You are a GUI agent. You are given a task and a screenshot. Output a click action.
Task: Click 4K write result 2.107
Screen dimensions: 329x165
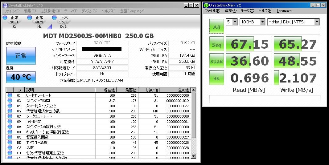pyautogui.click(x=297, y=78)
